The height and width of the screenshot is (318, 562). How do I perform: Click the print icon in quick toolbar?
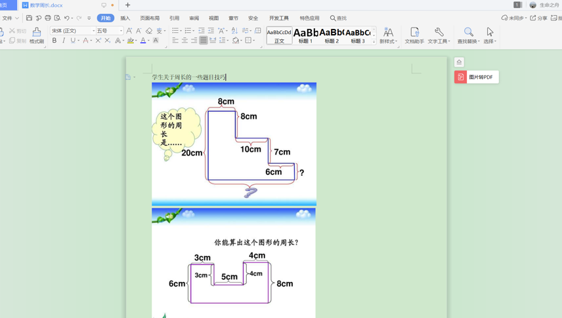(48, 18)
